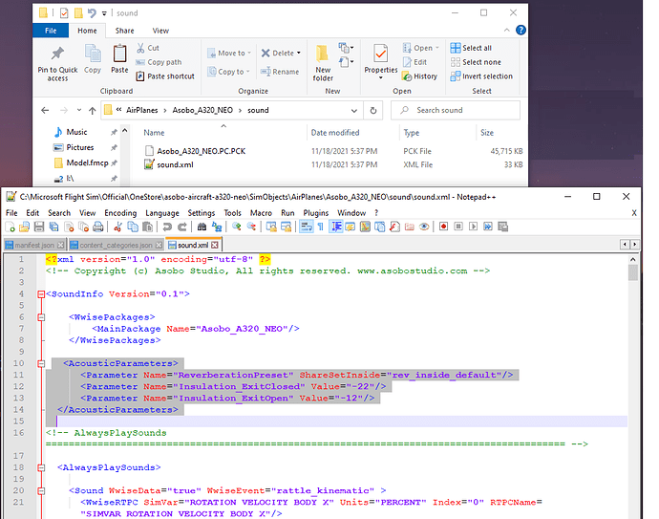
Task: Click the Close file toolbar icon in Notepad++
Action: [x=69, y=227]
